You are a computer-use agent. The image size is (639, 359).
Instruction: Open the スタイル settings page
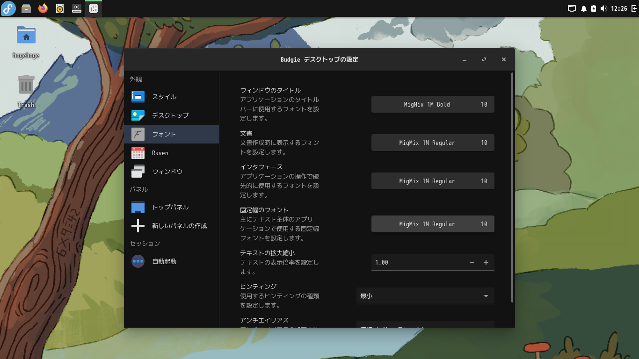pyautogui.click(x=172, y=97)
